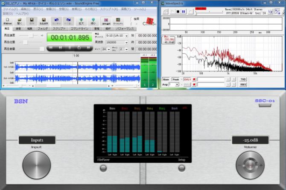Click the round Volume knob on SSC-01

tap(250, 165)
